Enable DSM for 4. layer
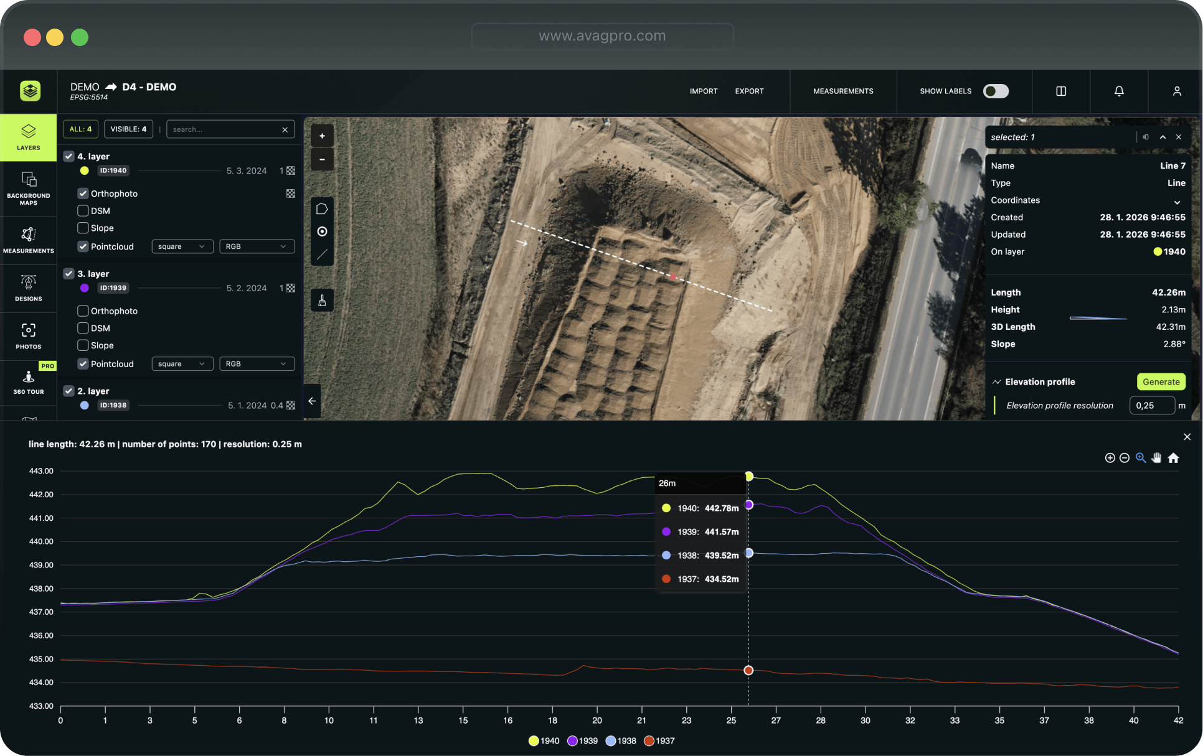This screenshot has height=756, width=1203. (x=83, y=210)
